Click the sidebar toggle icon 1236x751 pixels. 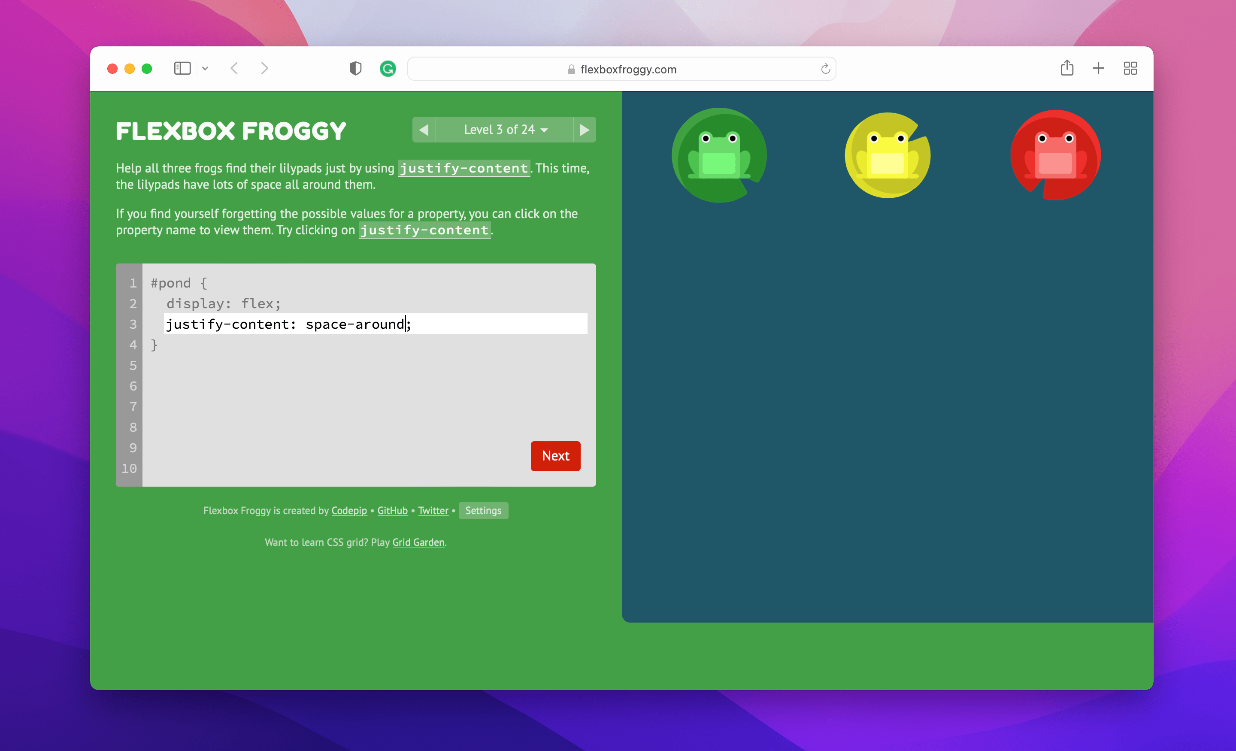click(x=182, y=69)
